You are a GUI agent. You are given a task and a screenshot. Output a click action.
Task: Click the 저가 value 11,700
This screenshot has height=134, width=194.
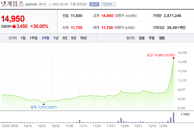pyautogui.click(x=107, y=28)
